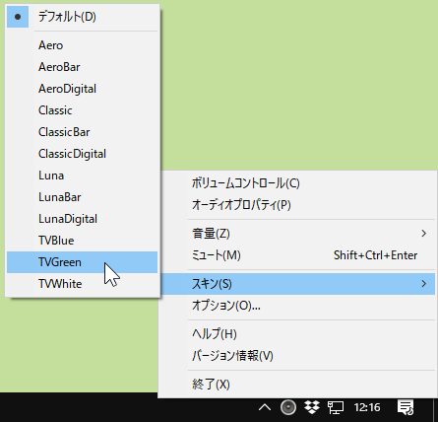Screen dimensions: 438x422
Task: Choose the TVWhite skin
Action: coord(82,284)
